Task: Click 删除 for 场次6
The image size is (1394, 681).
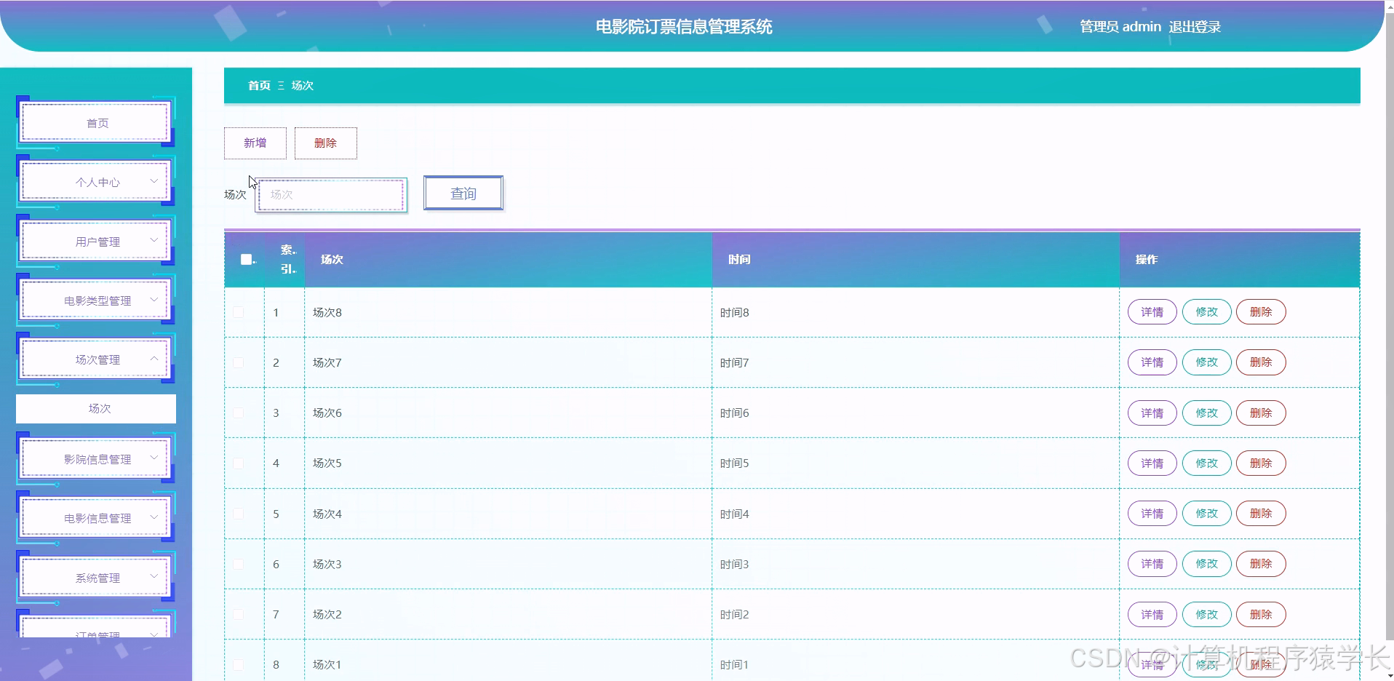Action: click(1262, 413)
